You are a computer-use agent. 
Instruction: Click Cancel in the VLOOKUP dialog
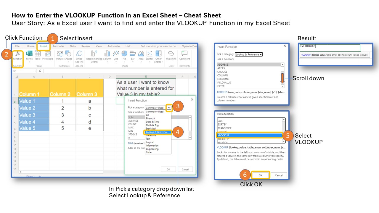pos(279,175)
